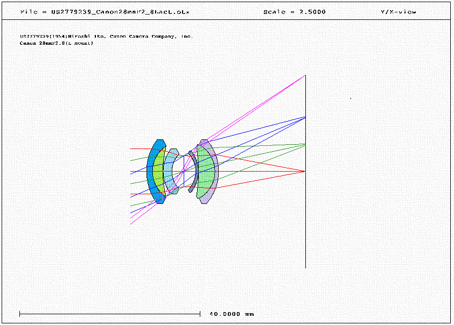Click the blue ray focus on image plane
This screenshot has height=325, width=454.
coord(305,117)
